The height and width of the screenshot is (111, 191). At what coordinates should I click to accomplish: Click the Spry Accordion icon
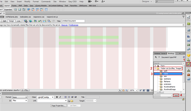pyautogui.click(x=37, y=10)
